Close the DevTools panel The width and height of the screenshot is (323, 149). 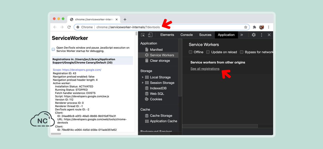click(x=269, y=35)
